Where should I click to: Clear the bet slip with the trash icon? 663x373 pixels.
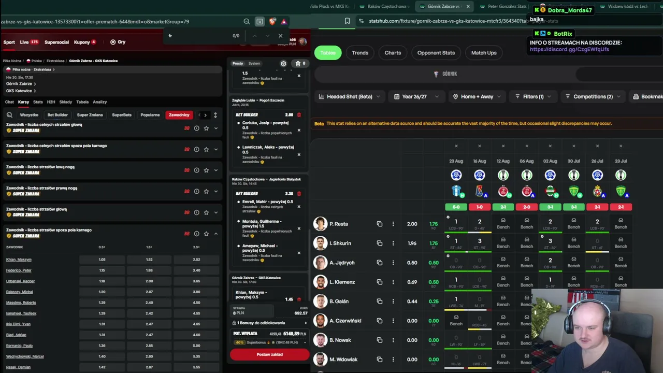[298, 63]
